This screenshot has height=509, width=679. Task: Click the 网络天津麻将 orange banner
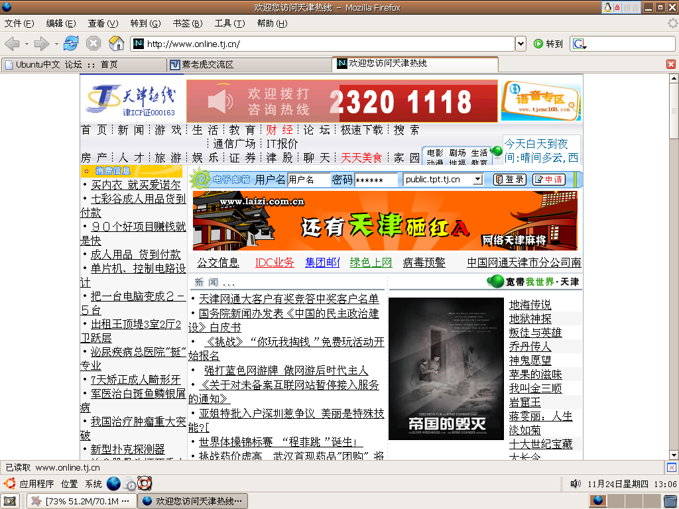385,221
